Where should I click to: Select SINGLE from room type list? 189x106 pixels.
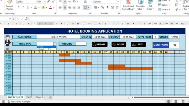pyautogui.click(x=47, y=47)
